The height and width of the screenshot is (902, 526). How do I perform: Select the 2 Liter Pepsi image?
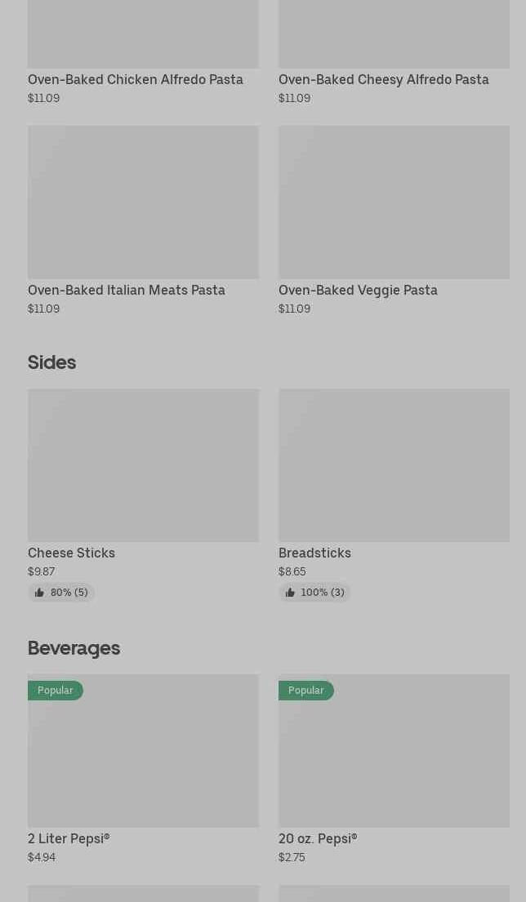point(143,759)
